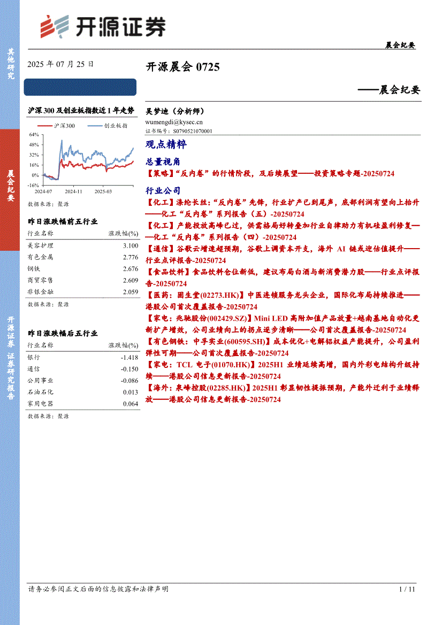The height and width of the screenshot is (625, 442).
Task: Click the value 0.064
Action: click(x=131, y=404)
